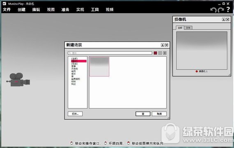Image resolution: width=234 pixels, height=148 pixels.
Task: Click 新建场景 dialog resize grip
Action: [x=168, y=118]
